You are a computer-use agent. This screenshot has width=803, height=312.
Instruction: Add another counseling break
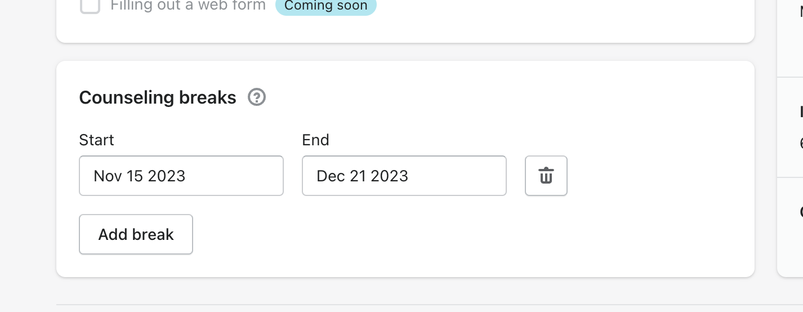coord(136,234)
